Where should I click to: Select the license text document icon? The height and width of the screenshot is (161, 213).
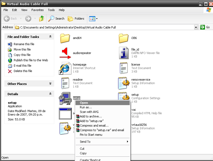pos(124,68)
